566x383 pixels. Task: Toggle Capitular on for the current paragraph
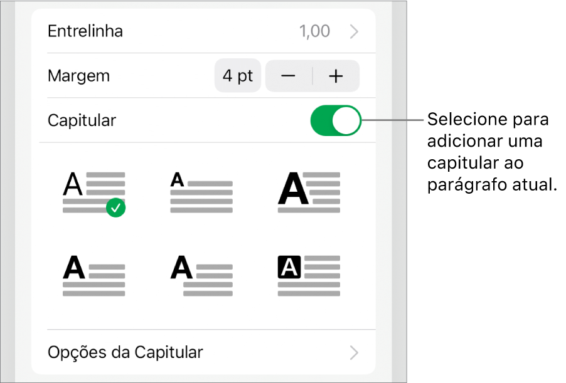(336, 120)
